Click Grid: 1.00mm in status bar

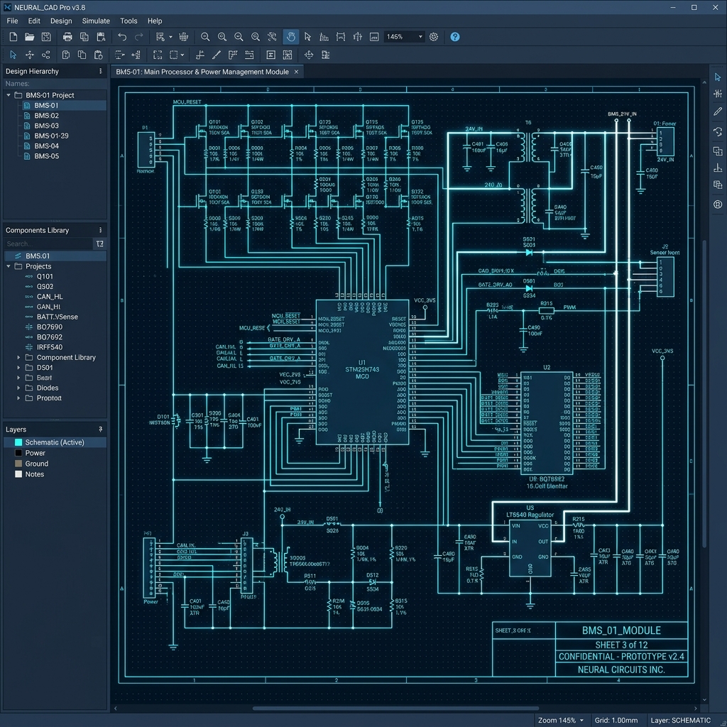coord(616,720)
